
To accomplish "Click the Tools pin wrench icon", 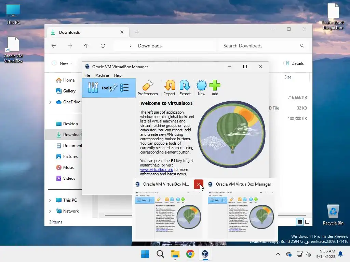I will click(113, 88).
